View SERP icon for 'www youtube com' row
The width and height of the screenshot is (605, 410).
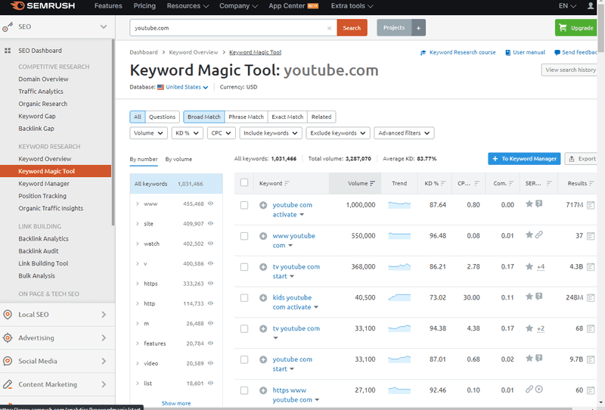point(591,236)
